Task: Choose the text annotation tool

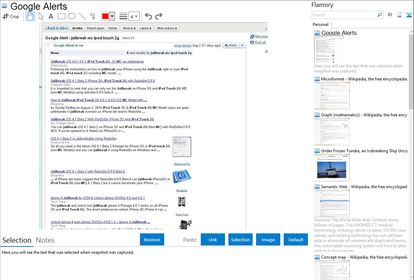Action: pos(51,16)
